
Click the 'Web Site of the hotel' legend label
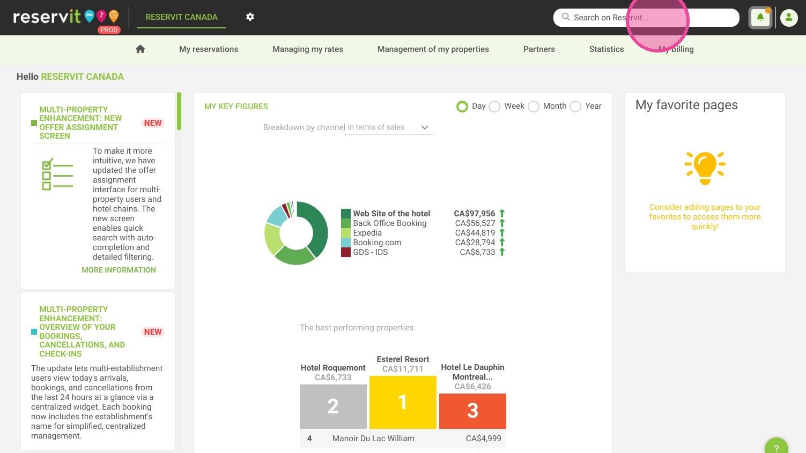tap(391, 213)
